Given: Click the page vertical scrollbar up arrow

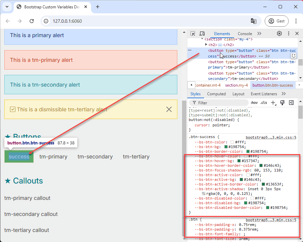Looking at the screenshot, I should click(x=184, y=32).
